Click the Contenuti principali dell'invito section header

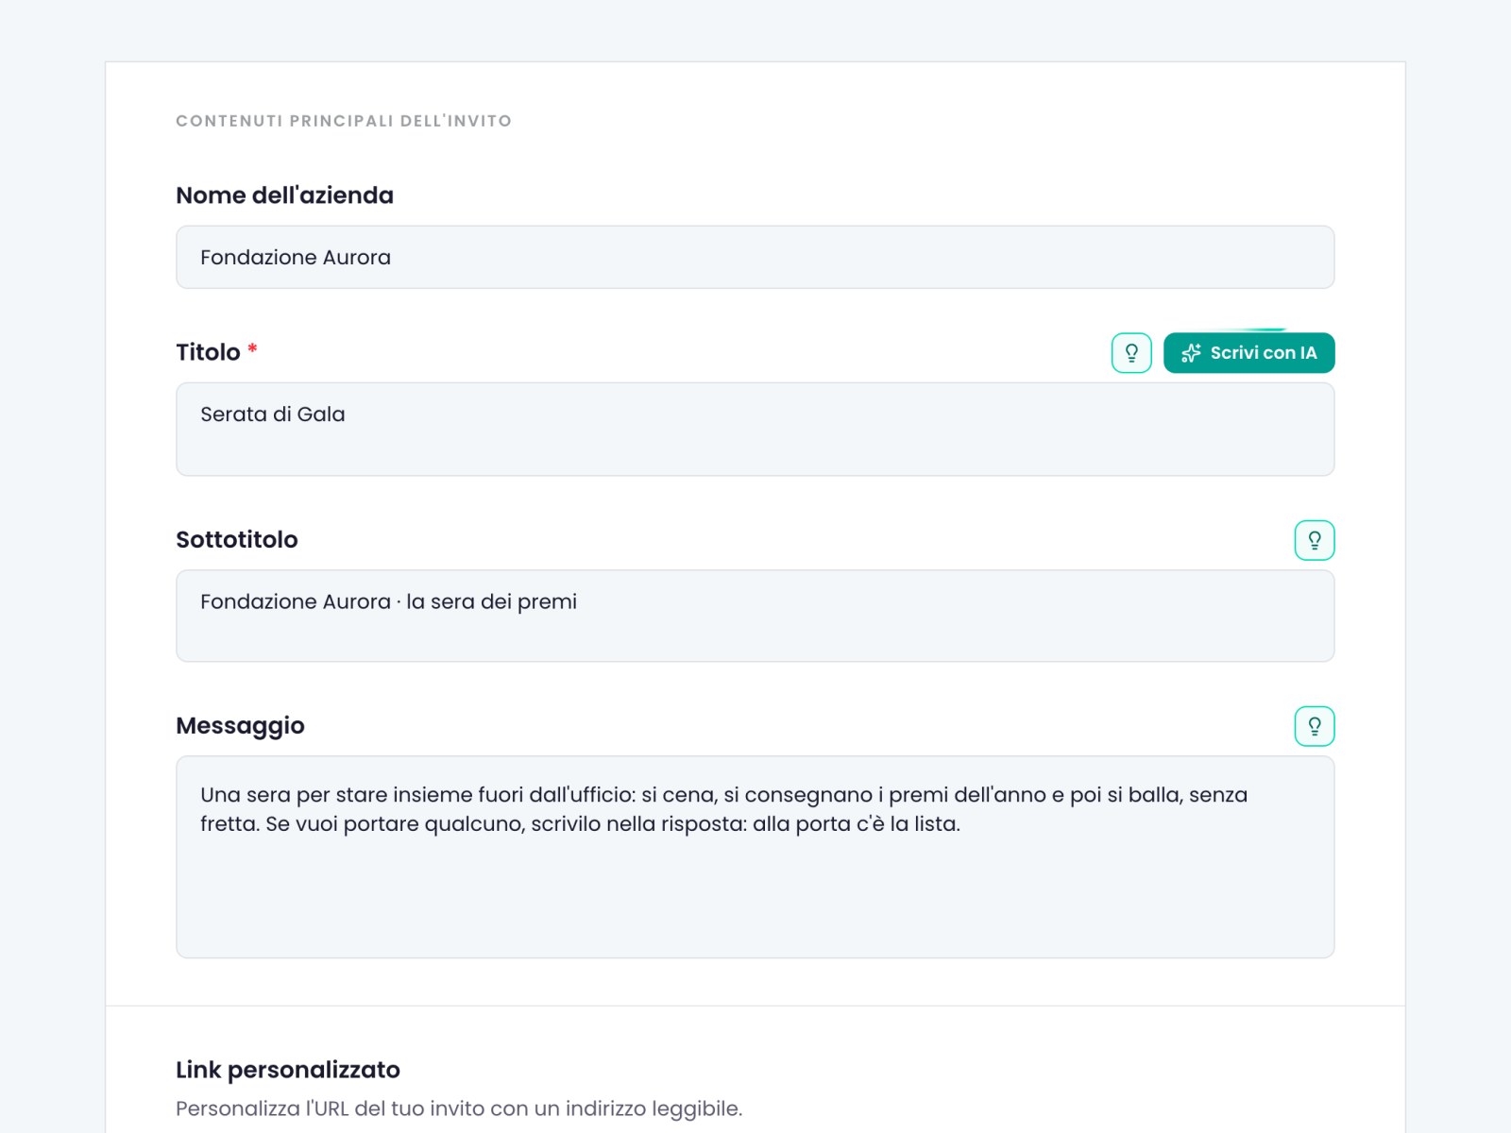(344, 121)
